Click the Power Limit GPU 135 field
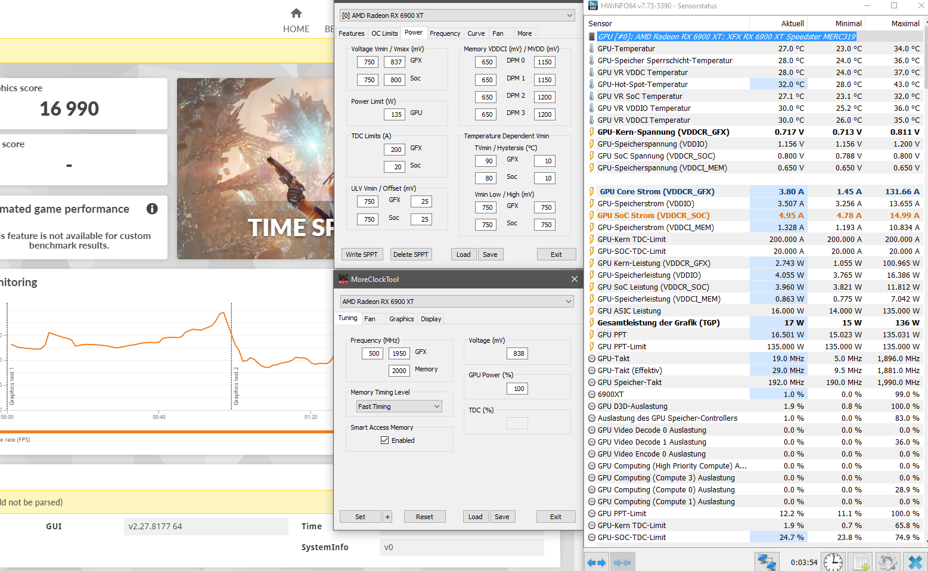 [395, 114]
